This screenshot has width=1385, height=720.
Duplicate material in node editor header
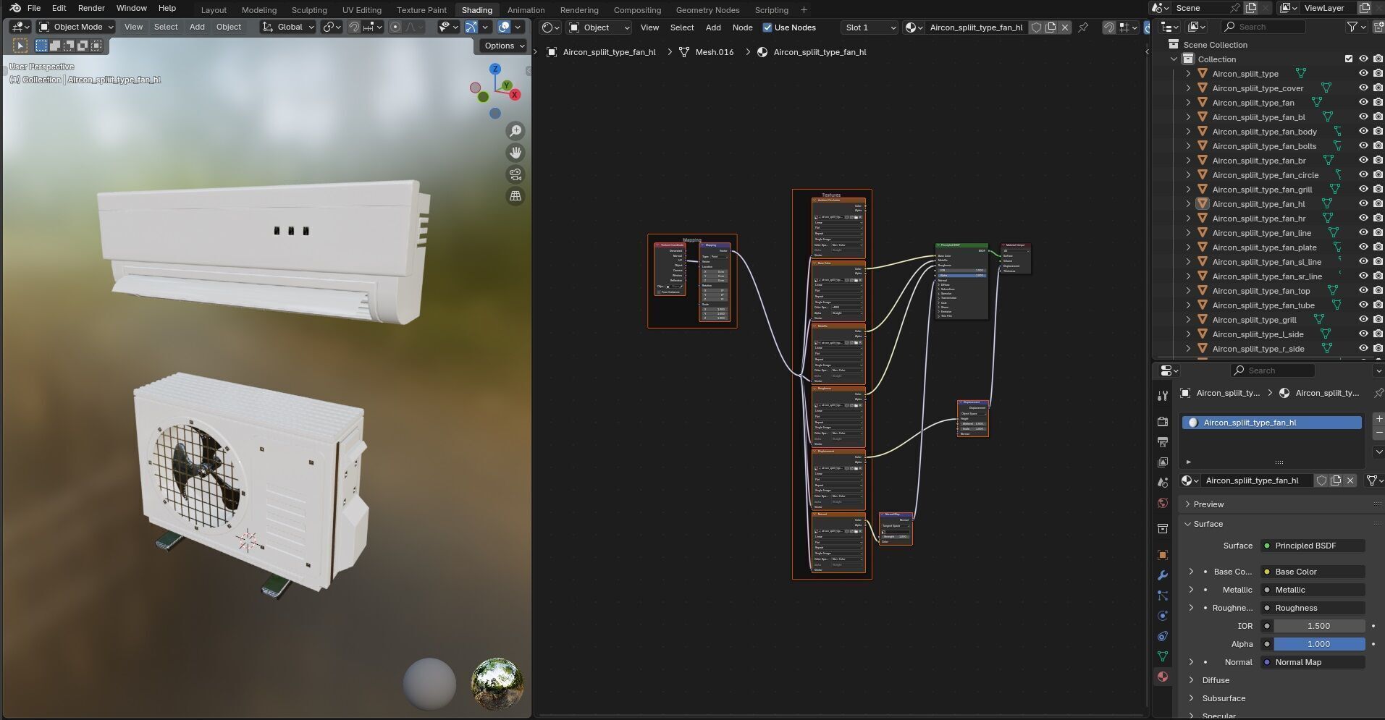1051,27
